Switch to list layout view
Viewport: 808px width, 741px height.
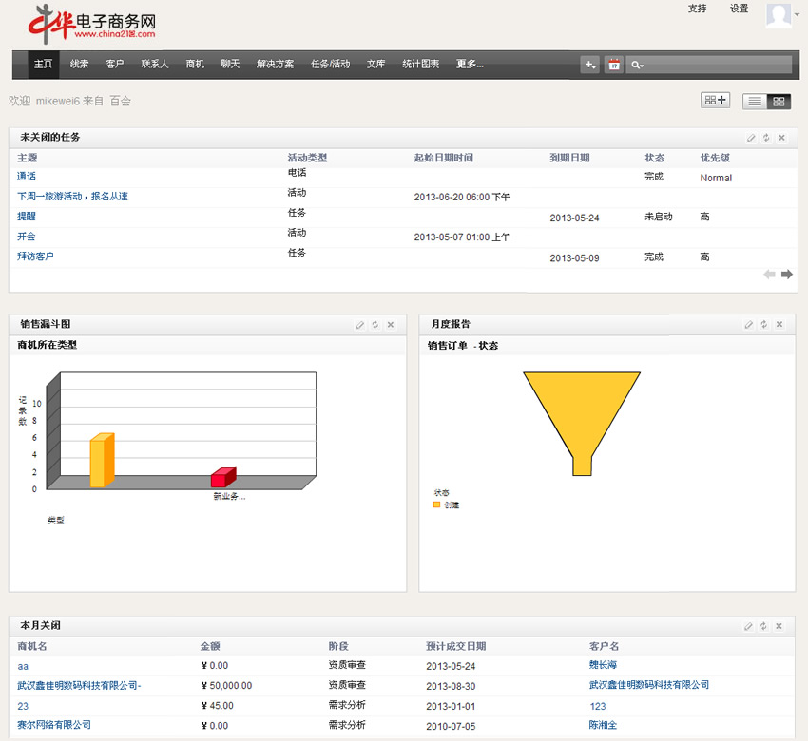pyautogui.click(x=755, y=101)
